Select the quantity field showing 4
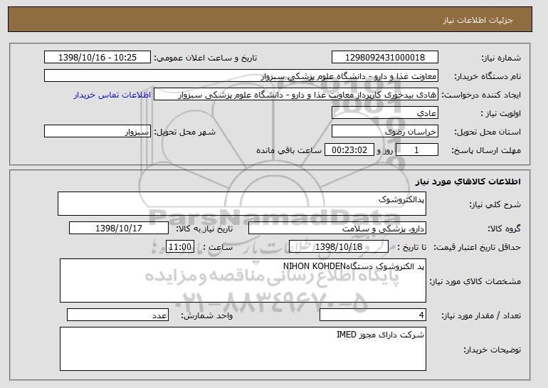This screenshot has width=548, height=388. [x=373, y=315]
